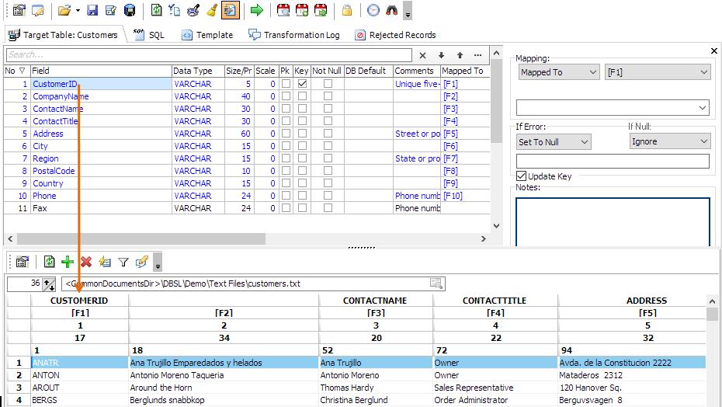This screenshot has height=407, width=722.
Task: Open the Mapped To mapping dropdown
Action: tap(559, 72)
